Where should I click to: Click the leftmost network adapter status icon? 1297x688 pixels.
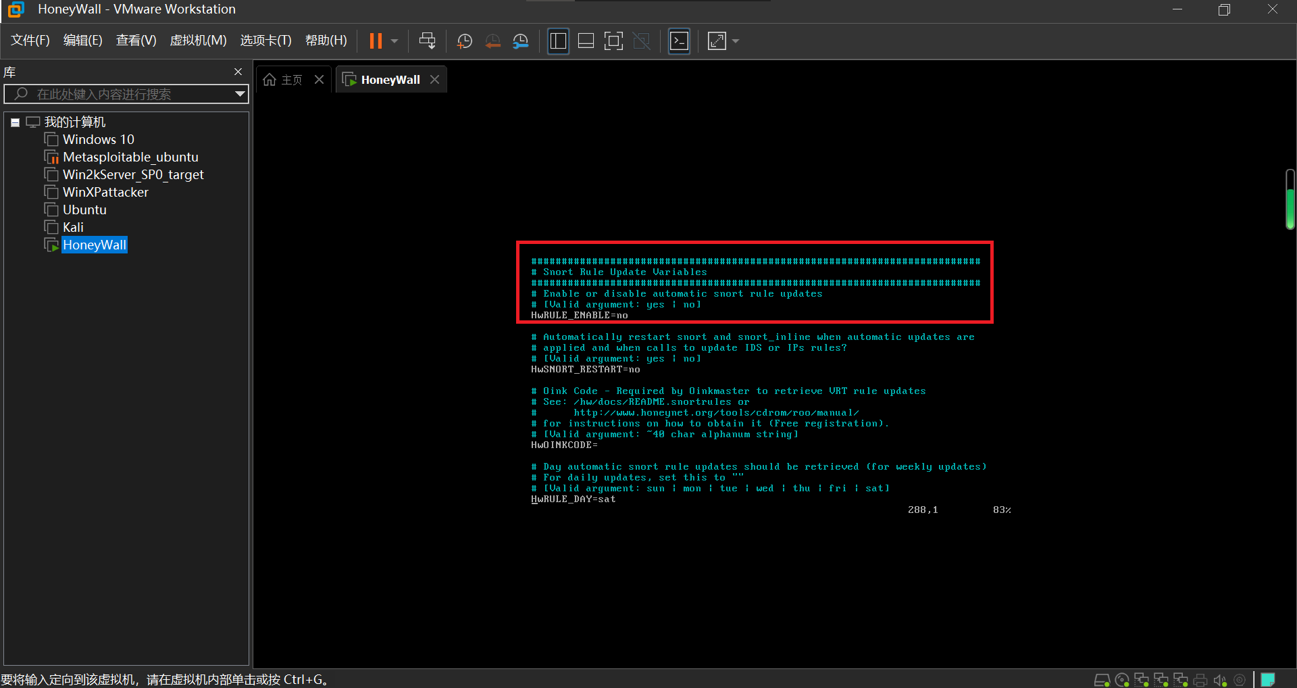[1142, 680]
